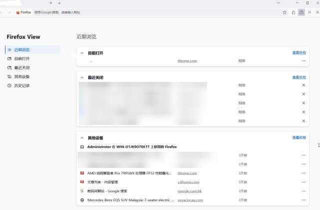Click the Firefox identity label in address bar
320x210 pixels.
coord(23,12)
